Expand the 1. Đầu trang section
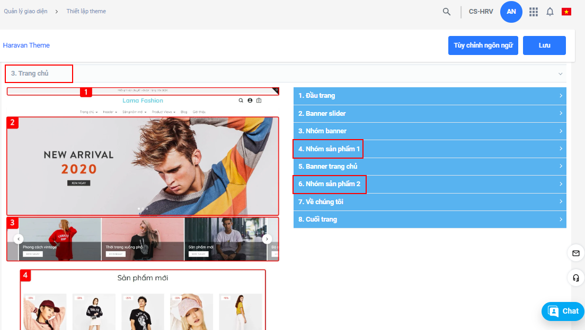Viewport: 585px width, 330px height. 429,96
